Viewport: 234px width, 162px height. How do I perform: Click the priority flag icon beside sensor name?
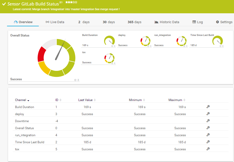click(x=61, y=3)
